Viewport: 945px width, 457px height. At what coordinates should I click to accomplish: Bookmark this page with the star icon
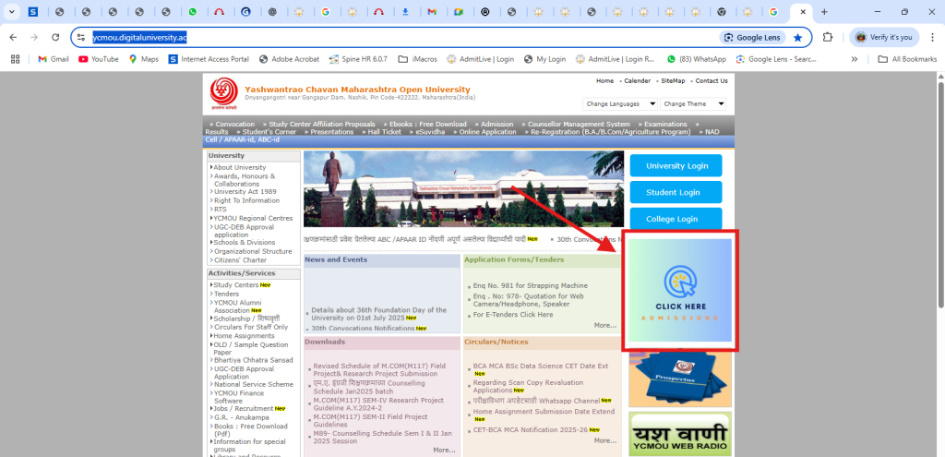click(797, 37)
